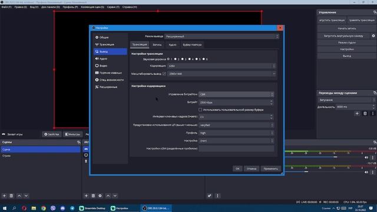Enable custom buffer size checkbox
Viewport: 377px width, 212px height.
point(200,110)
